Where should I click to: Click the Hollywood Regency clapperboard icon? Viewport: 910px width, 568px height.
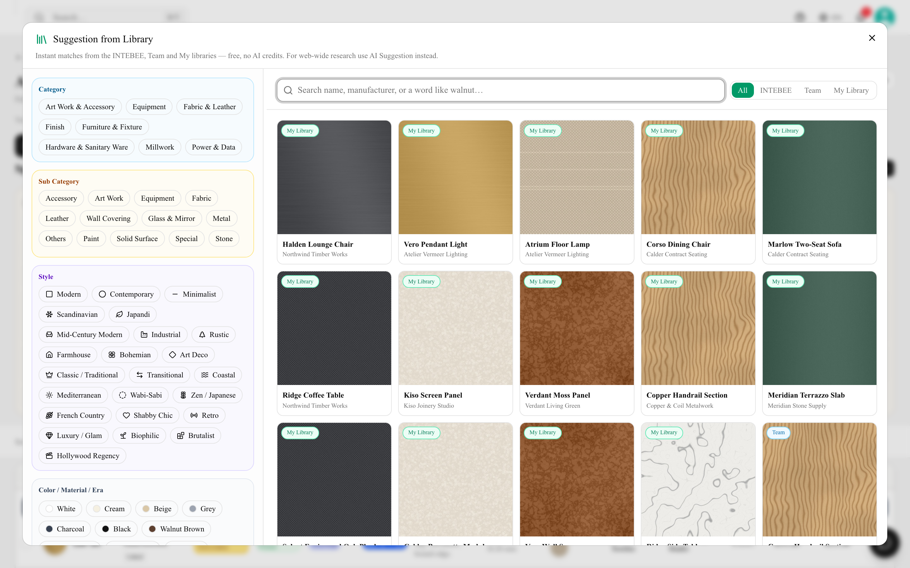pyautogui.click(x=49, y=456)
